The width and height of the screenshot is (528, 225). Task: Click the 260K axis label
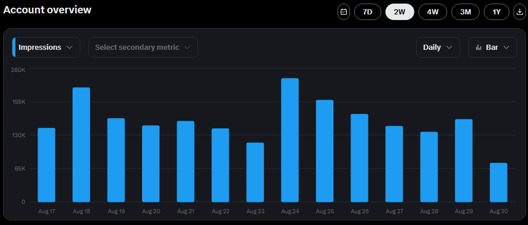pos(19,70)
